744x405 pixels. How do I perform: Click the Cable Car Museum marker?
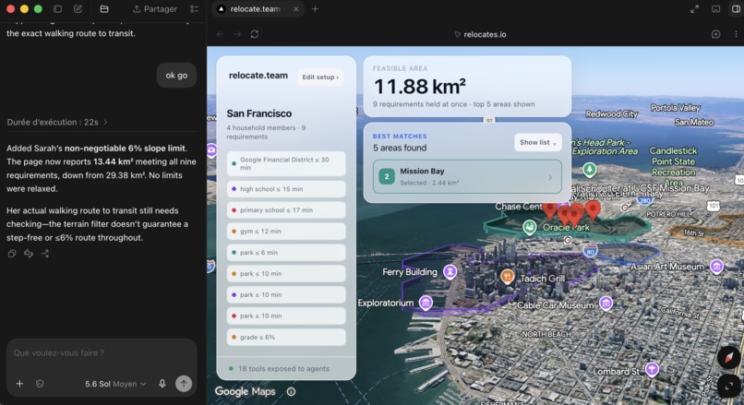click(x=606, y=303)
